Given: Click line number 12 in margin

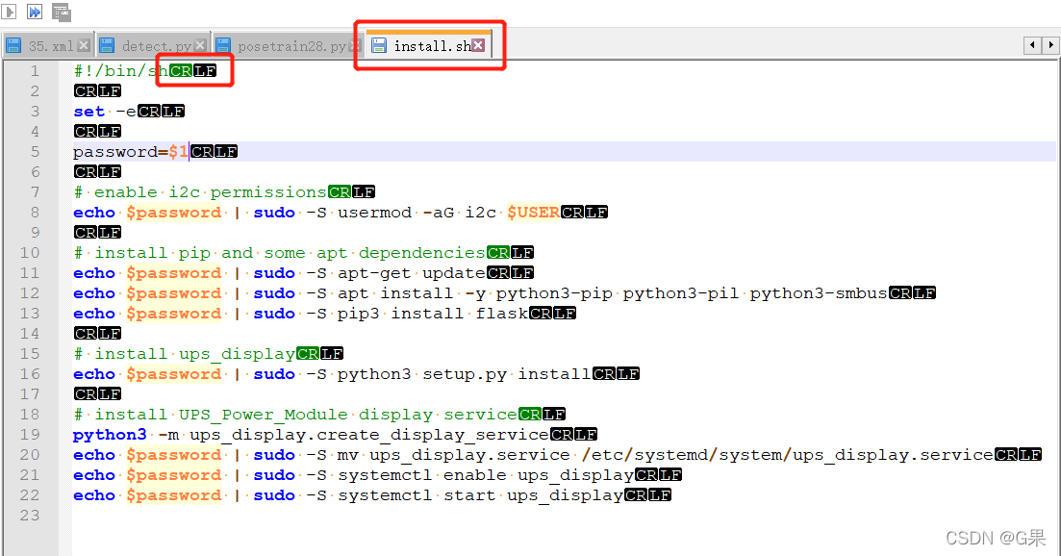Looking at the screenshot, I should [x=30, y=293].
